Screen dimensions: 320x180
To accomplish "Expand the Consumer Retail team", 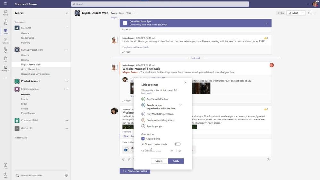I will [x=29, y=120].
